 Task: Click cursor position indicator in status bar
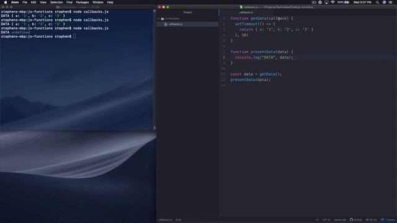point(178,220)
